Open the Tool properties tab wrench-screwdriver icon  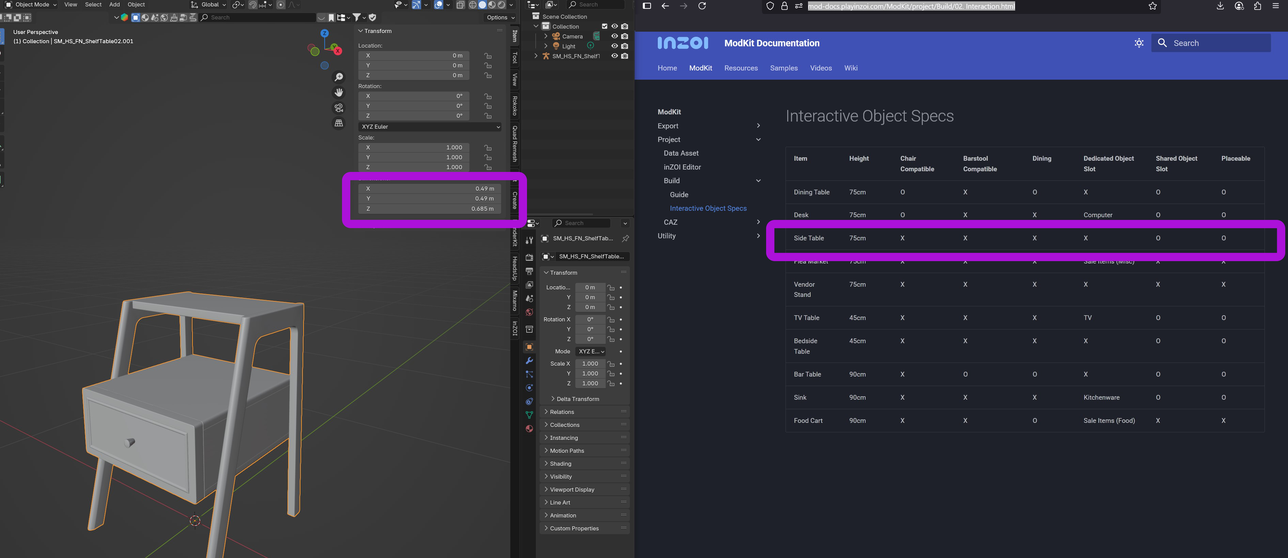point(529,240)
